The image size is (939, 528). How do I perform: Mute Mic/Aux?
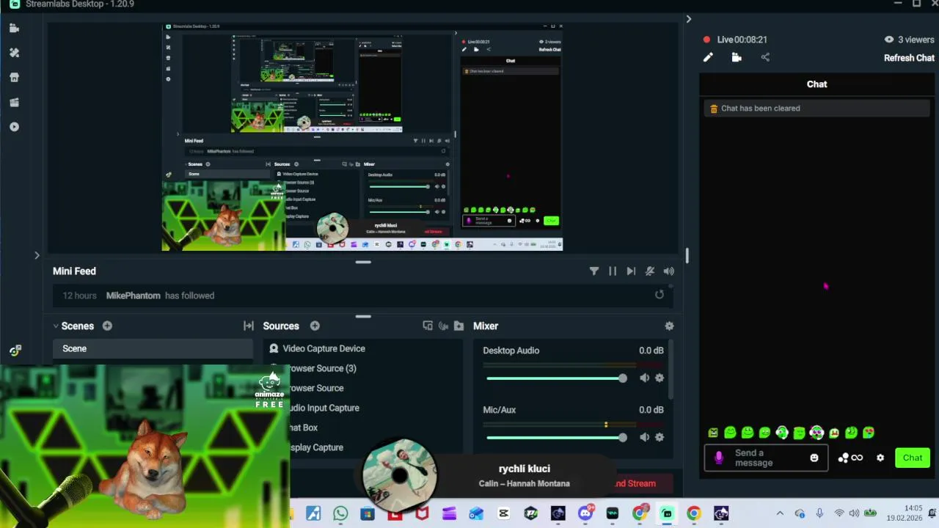(644, 437)
